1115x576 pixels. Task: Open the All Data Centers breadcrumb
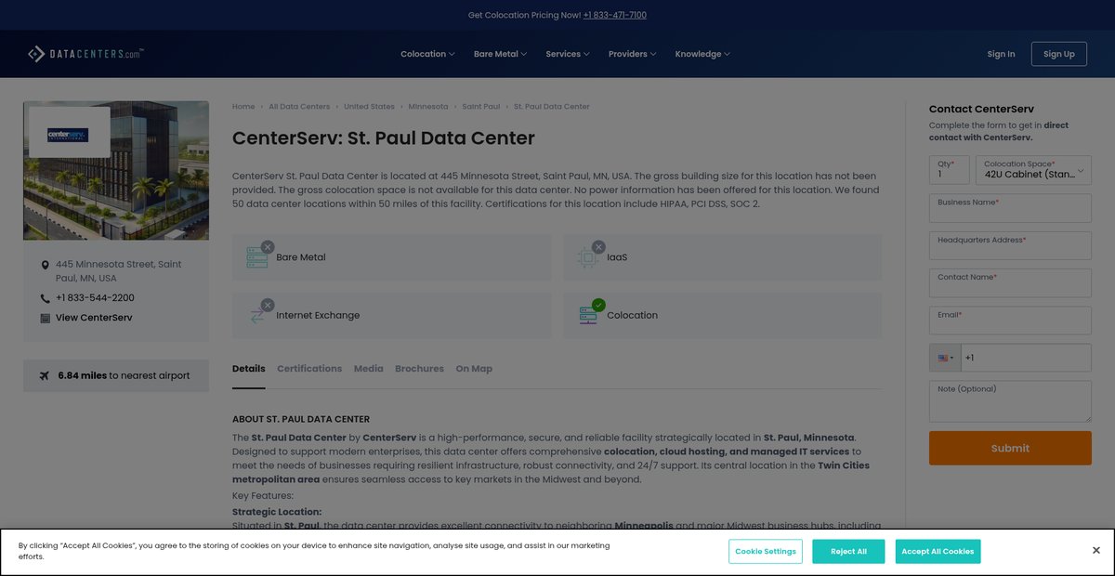tap(299, 107)
